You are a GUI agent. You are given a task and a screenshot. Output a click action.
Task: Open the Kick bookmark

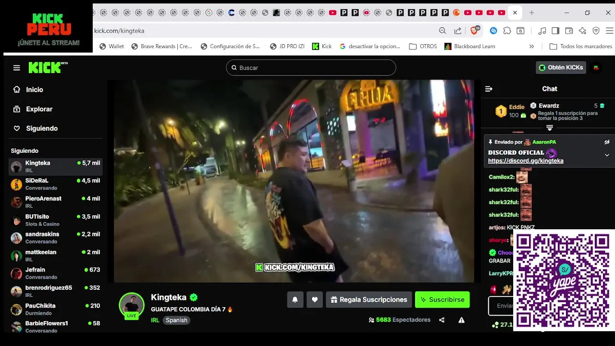click(x=322, y=47)
